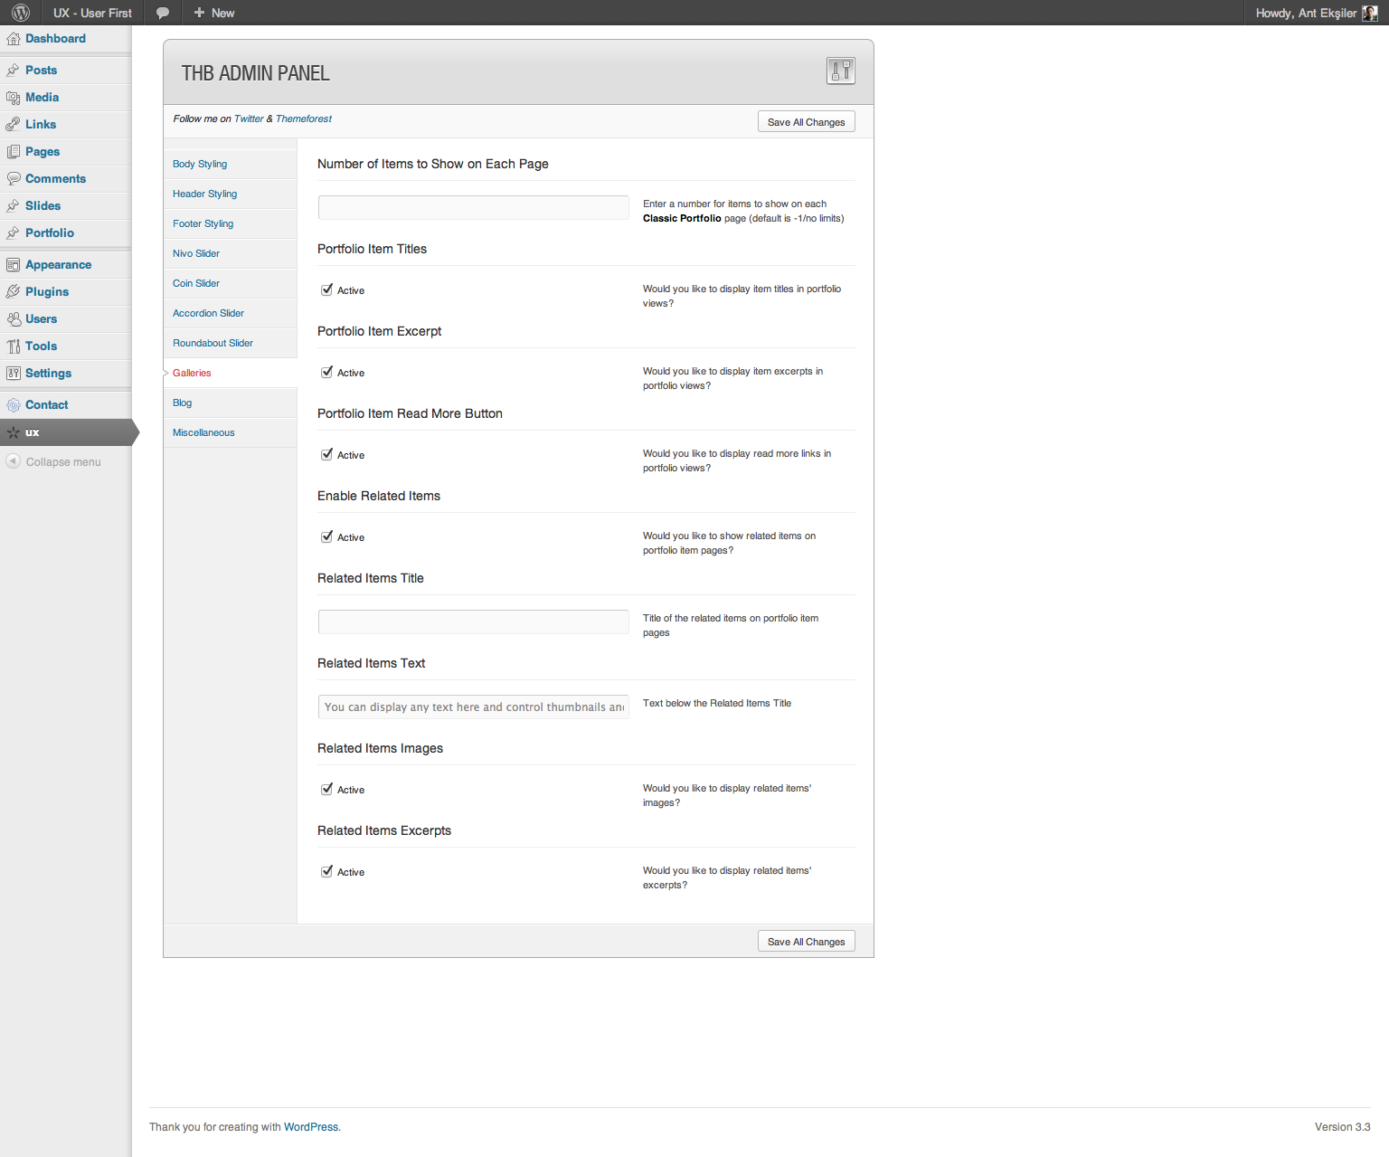Click the Media icon in the sidebar
1389x1157 pixels.
pos(14,98)
